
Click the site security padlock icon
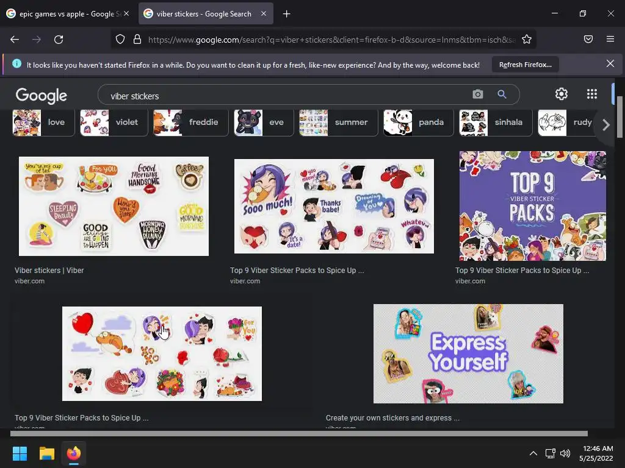pos(137,40)
